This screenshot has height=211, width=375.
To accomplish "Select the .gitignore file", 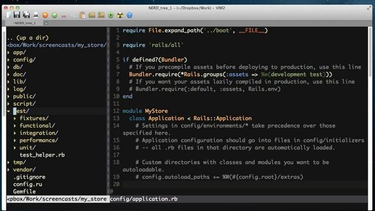I will [29, 177].
